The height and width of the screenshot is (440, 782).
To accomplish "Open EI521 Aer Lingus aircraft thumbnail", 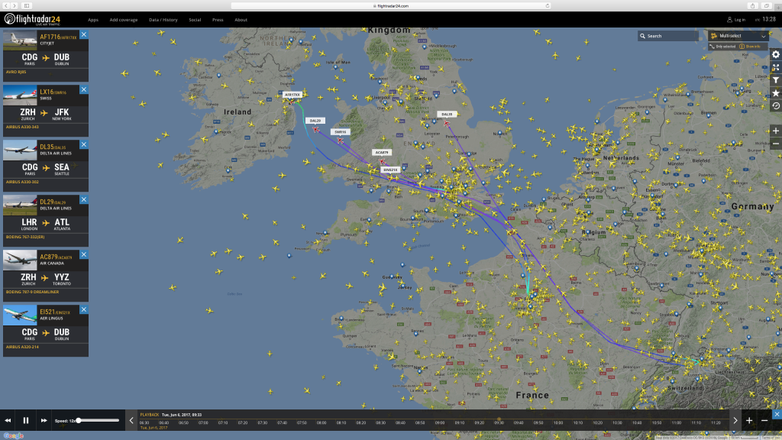I will [20, 315].
